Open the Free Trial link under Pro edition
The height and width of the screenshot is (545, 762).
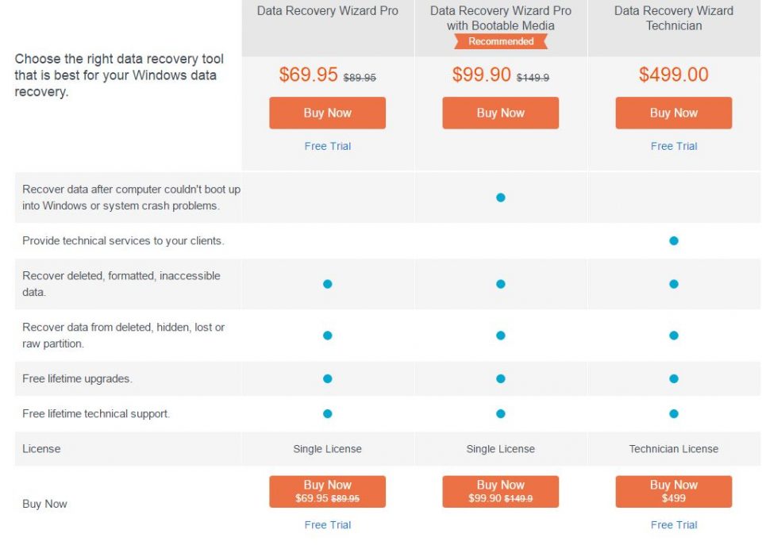coord(327,146)
